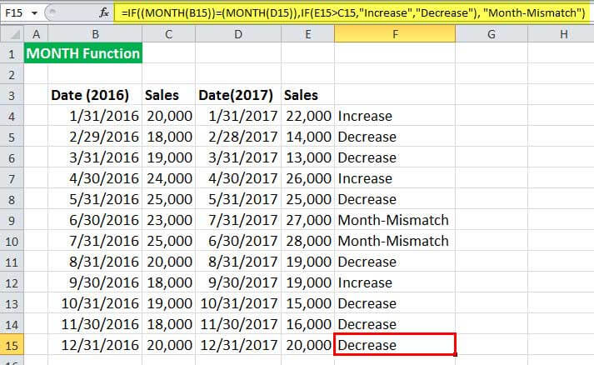Open the Name Box dropdown arrow
This screenshot has width=594, height=365.
click(x=34, y=13)
